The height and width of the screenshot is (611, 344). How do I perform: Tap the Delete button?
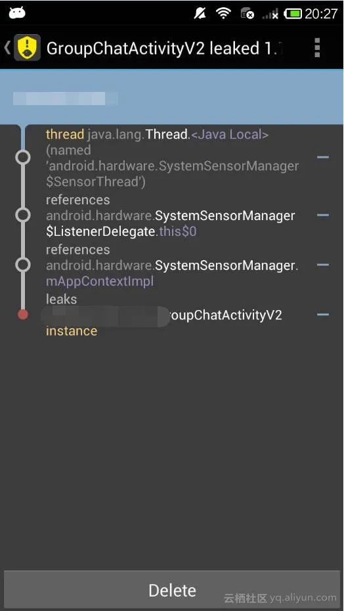point(172,590)
